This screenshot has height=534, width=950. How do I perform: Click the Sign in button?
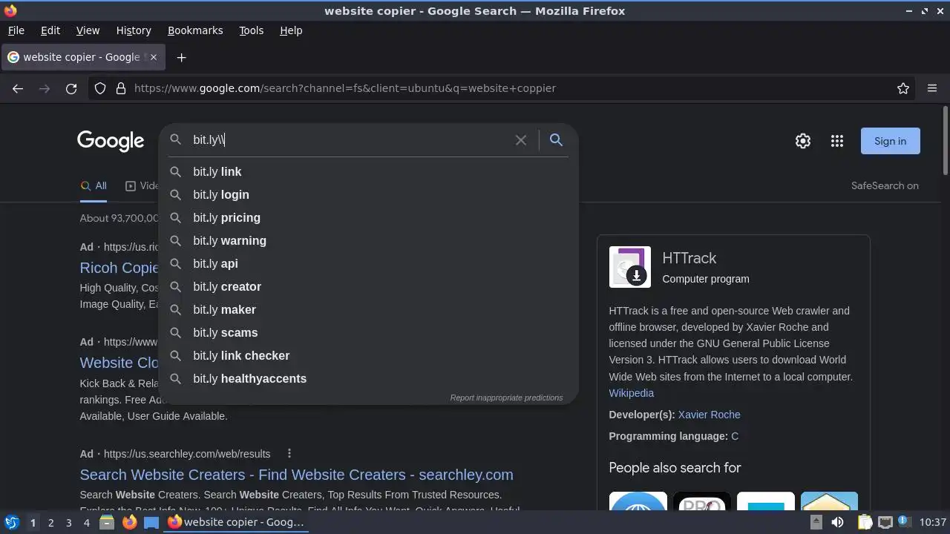click(x=890, y=141)
